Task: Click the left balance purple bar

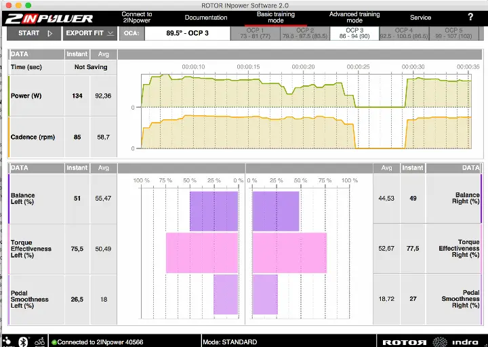Action: [213, 211]
